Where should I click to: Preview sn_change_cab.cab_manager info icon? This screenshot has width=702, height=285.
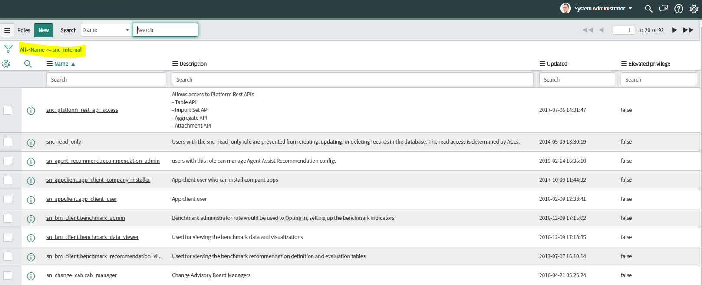[31, 276]
